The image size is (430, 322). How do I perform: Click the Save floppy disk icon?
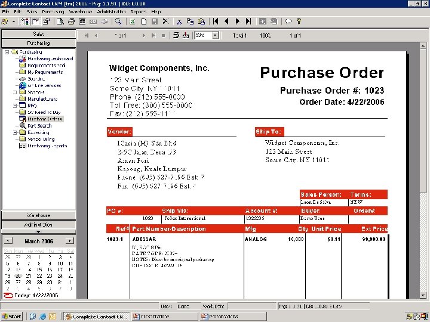(x=155, y=21)
